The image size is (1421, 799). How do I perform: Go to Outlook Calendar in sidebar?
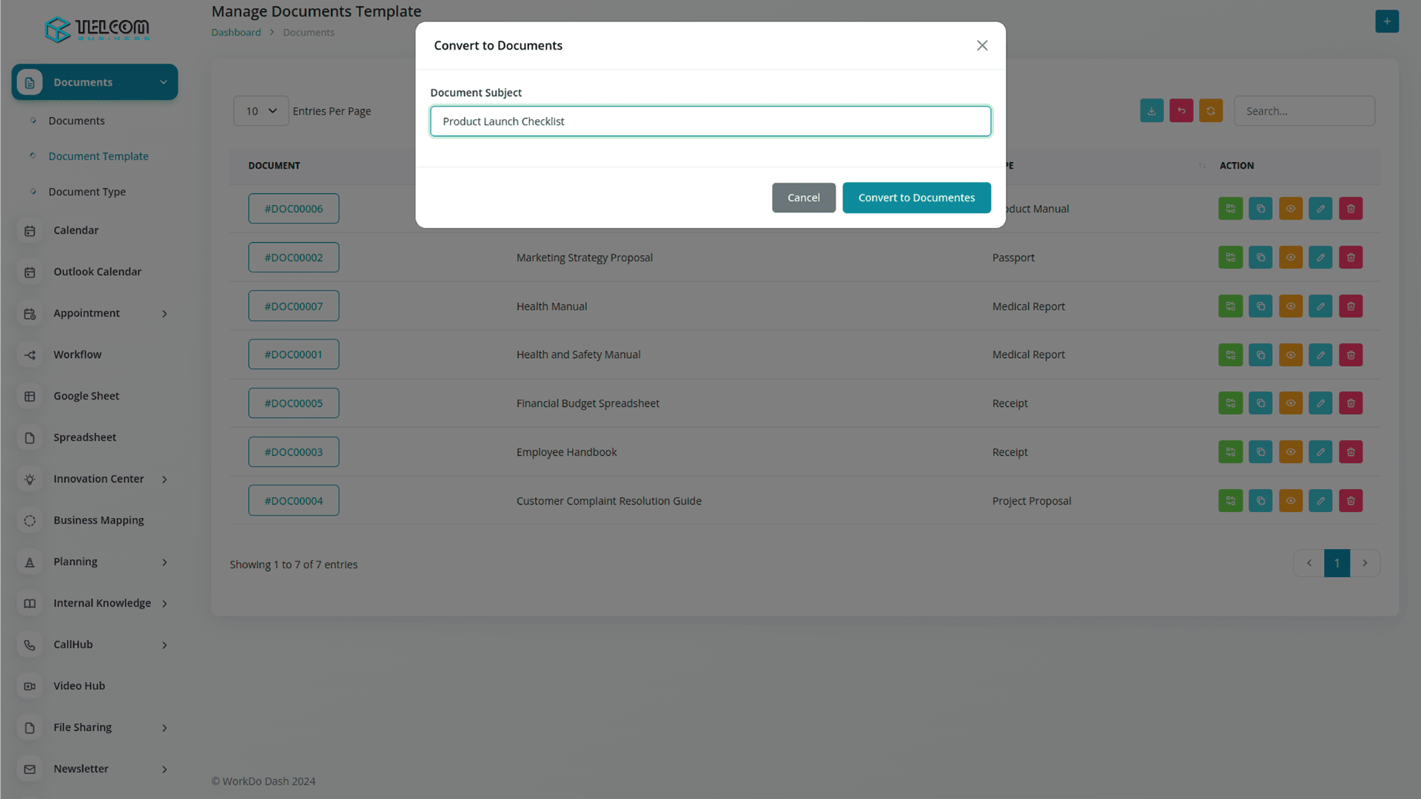[x=97, y=272]
